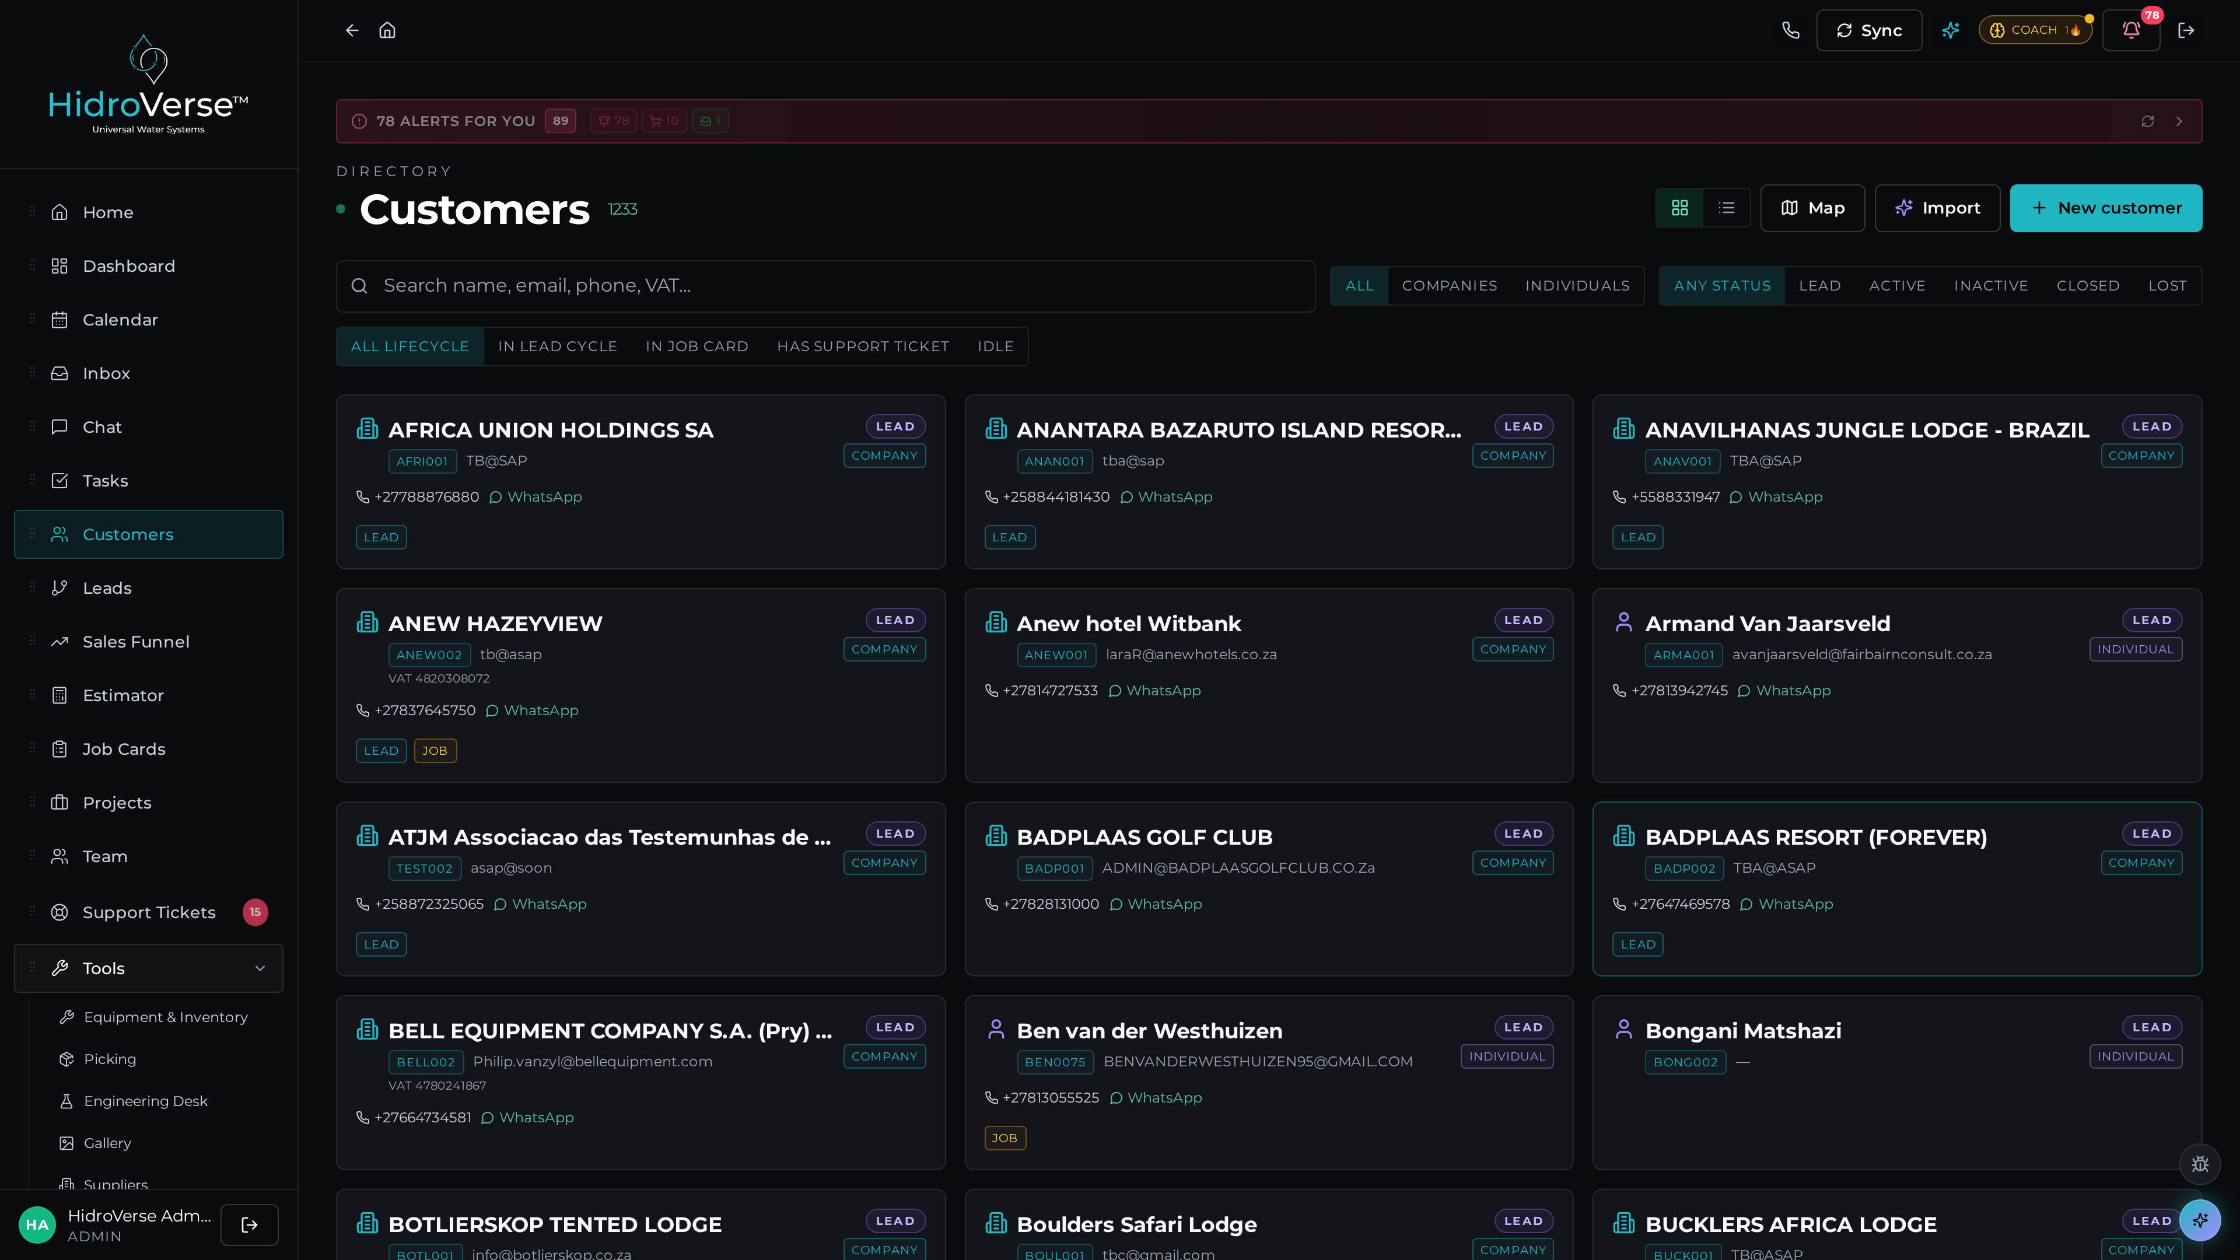The image size is (2240, 1260).
Task: Open the Map view button
Action: click(x=1813, y=208)
